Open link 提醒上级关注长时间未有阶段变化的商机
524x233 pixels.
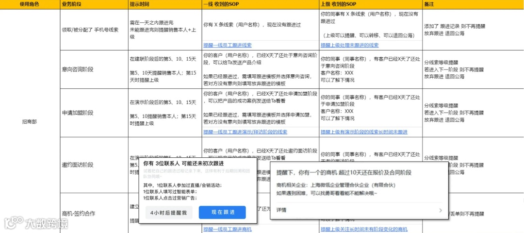coord(364,229)
